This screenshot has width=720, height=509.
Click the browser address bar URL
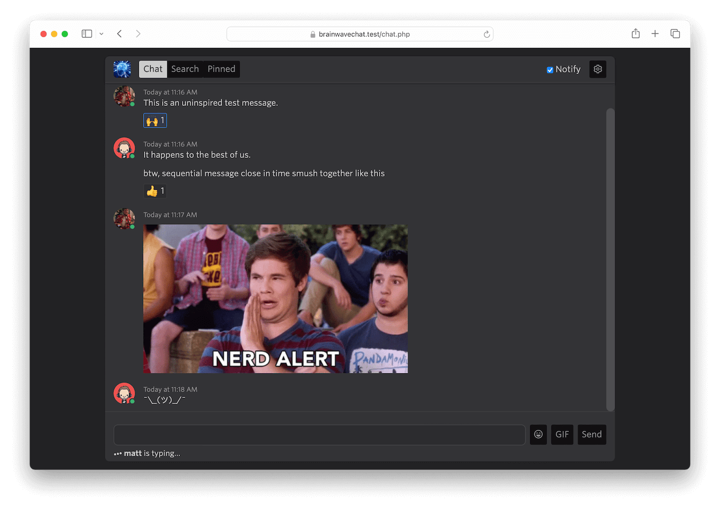coord(364,34)
